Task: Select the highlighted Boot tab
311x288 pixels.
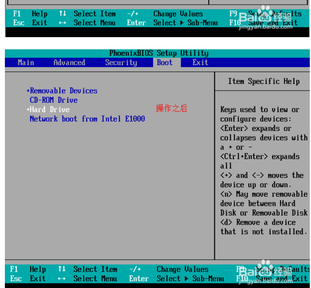Action: click(x=167, y=62)
